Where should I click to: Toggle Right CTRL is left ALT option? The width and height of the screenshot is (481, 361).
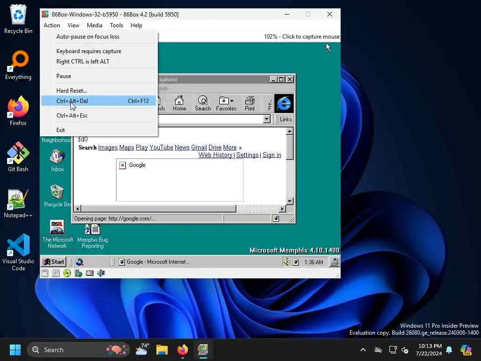[99, 62]
